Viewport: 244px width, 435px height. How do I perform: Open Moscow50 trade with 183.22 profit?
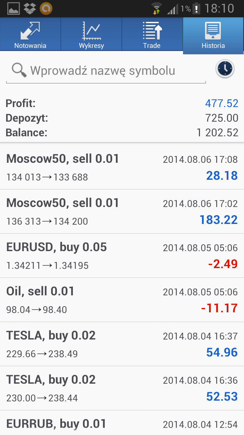coord(122,211)
